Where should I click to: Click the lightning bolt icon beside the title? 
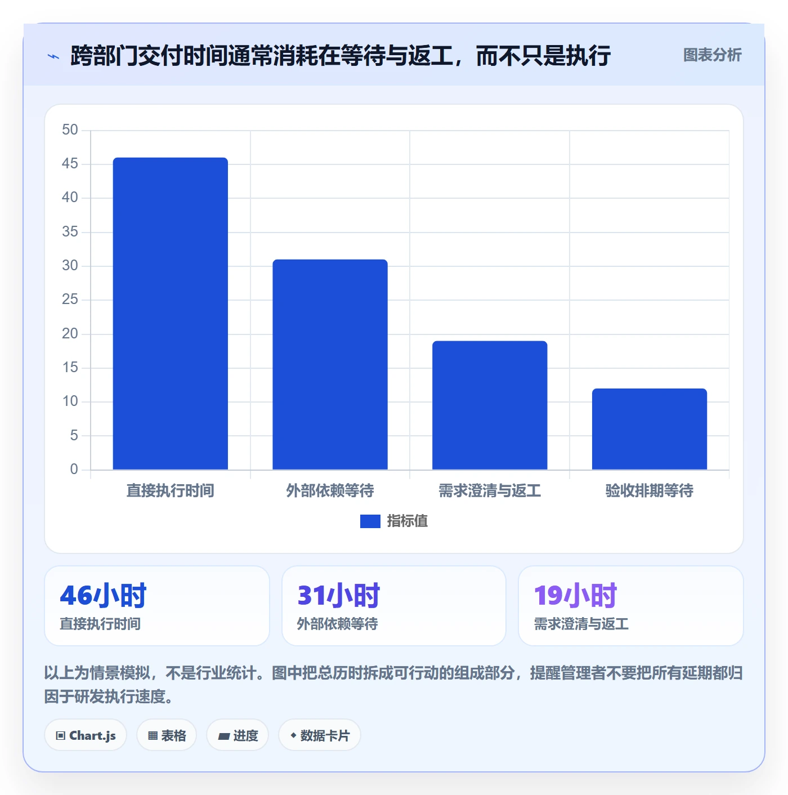(x=53, y=56)
